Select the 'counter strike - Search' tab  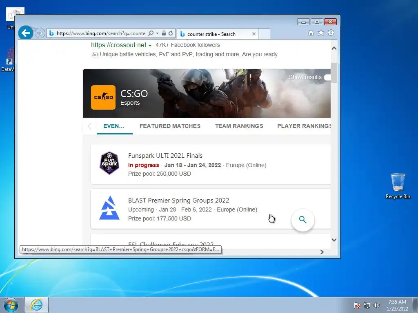[x=217, y=34]
